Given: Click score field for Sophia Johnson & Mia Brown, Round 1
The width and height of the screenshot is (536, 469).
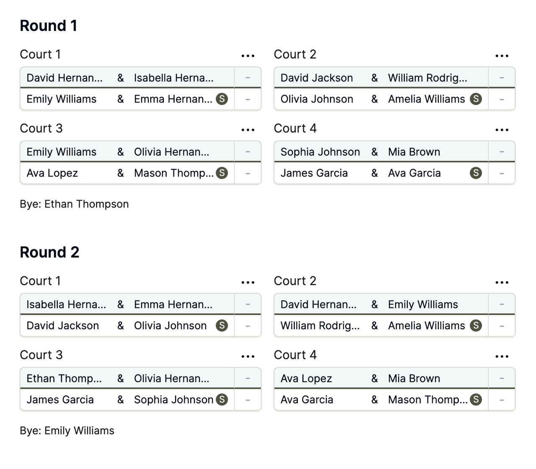Looking at the screenshot, I should pyautogui.click(x=502, y=152).
